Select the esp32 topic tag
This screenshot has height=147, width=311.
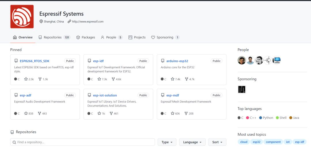[257, 142]
